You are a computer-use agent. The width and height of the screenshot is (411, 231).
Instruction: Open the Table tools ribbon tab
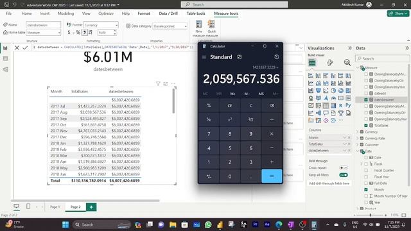coord(195,13)
